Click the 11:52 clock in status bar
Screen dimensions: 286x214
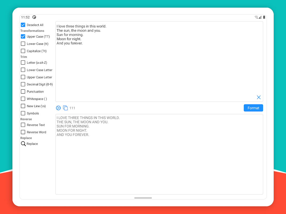25,17
